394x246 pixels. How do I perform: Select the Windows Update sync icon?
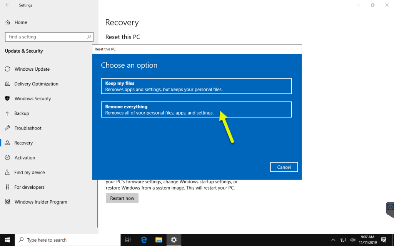(8, 69)
